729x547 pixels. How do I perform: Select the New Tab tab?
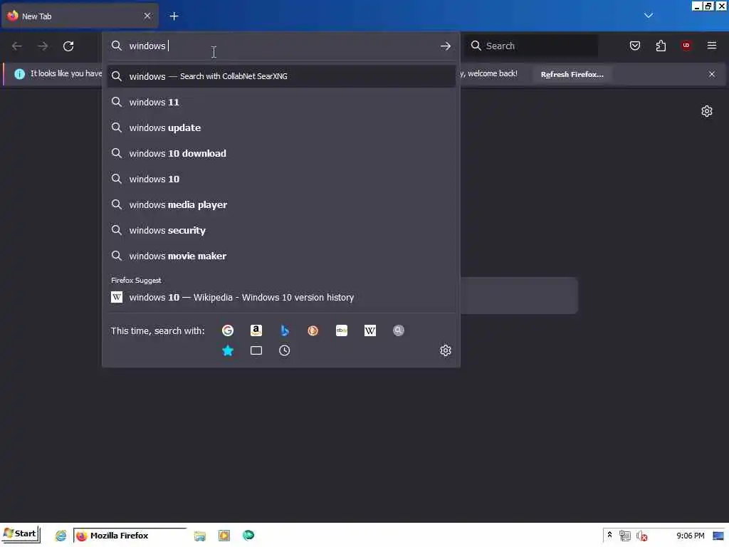[x=80, y=16]
